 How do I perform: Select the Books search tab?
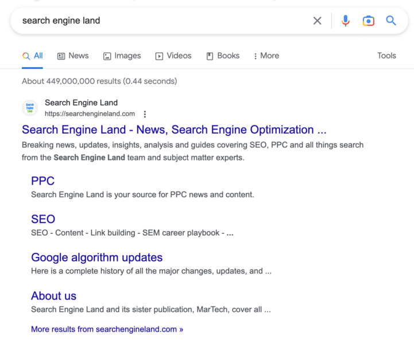tap(223, 56)
